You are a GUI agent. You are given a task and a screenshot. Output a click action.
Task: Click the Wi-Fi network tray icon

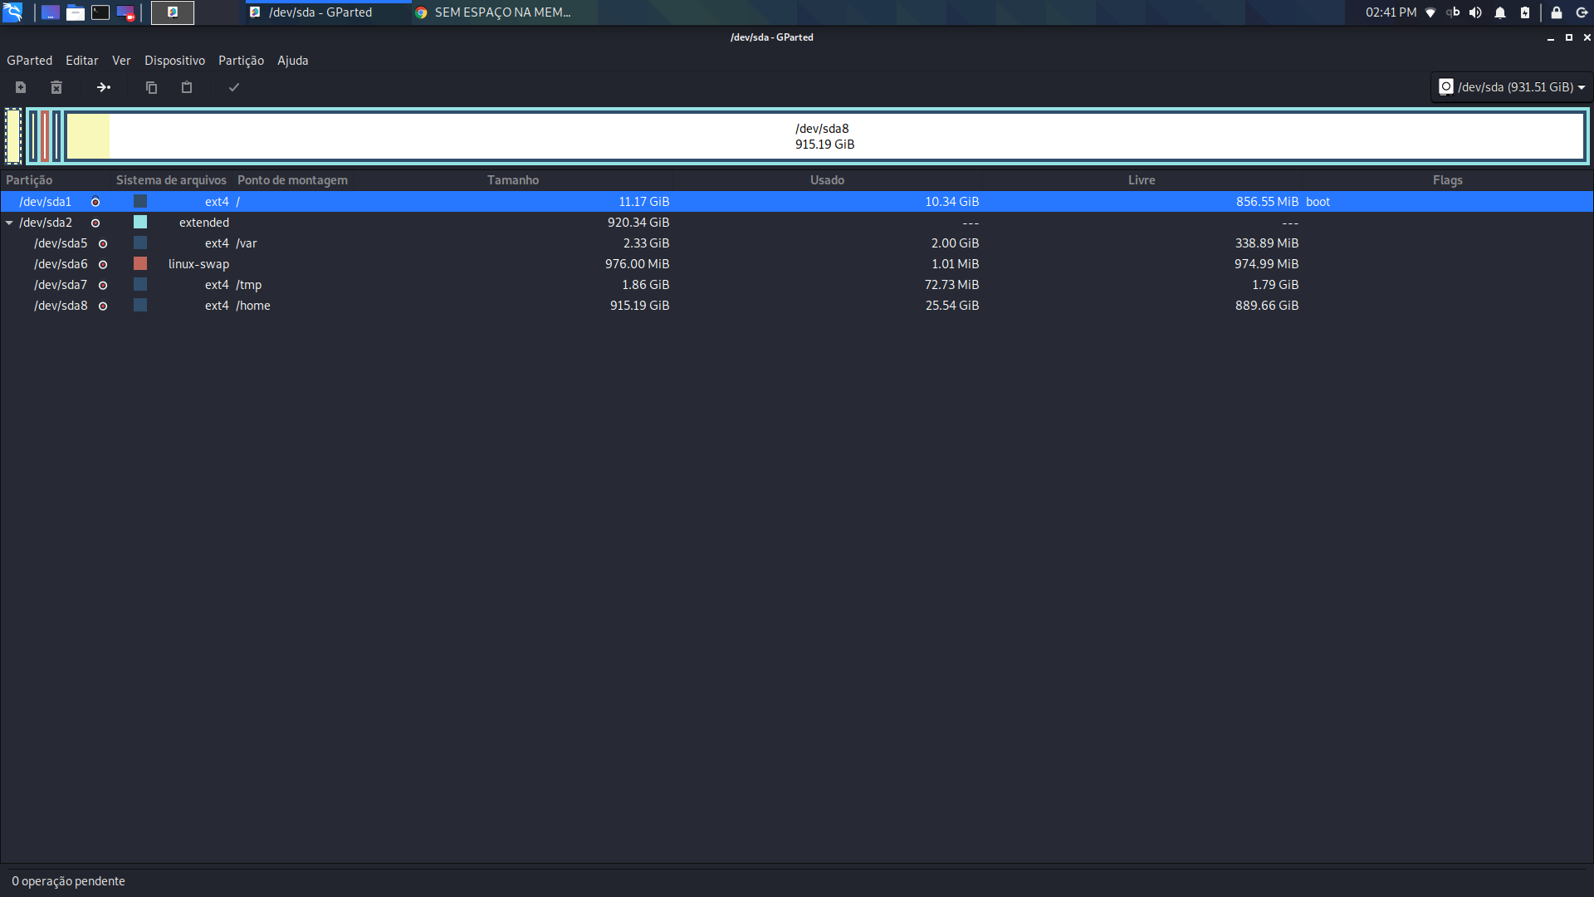pos(1430,12)
